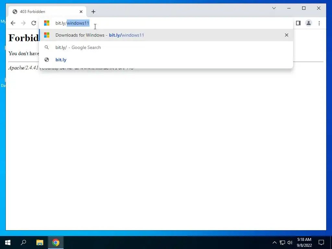Click the forward navigation arrow
The image size is (332, 249).
(23, 23)
